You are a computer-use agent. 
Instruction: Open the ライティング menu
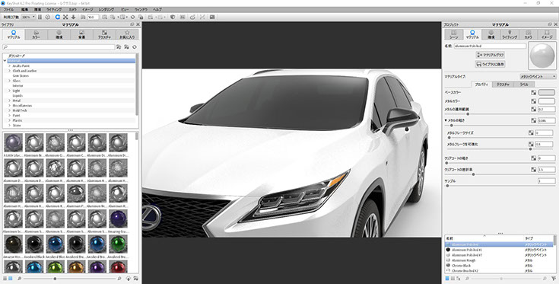[54, 10]
